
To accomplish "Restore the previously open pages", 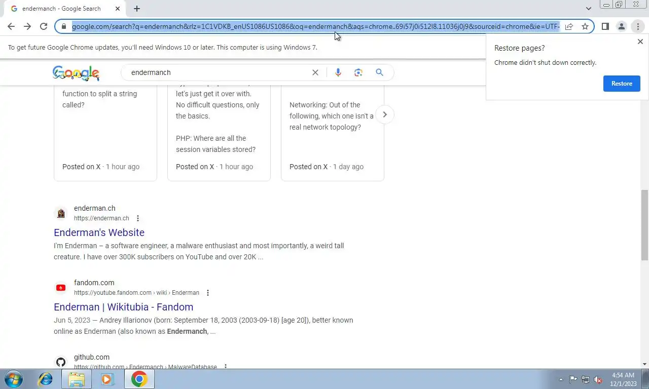I will click(622, 84).
